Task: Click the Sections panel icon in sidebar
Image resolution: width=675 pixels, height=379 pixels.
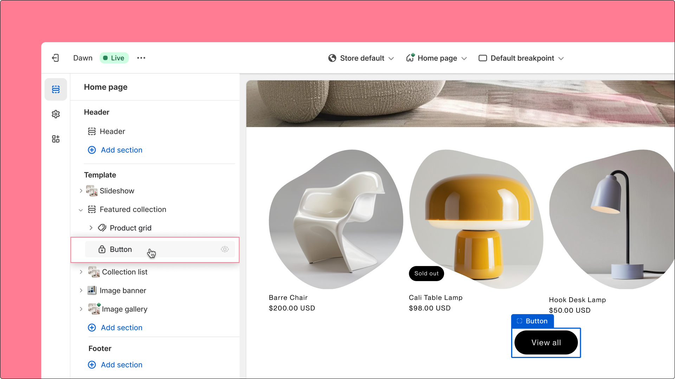Action: tap(56, 89)
